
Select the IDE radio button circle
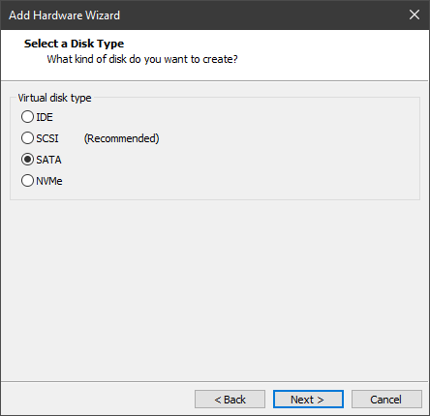pyautogui.click(x=27, y=117)
